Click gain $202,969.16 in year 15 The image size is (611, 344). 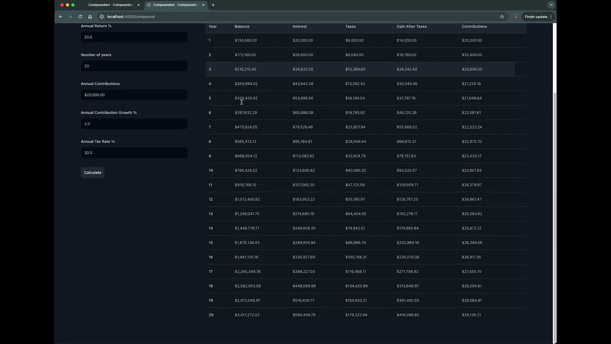[408, 243]
